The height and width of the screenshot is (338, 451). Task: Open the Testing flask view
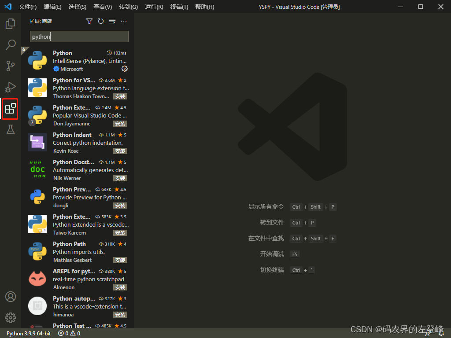click(11, 129)
